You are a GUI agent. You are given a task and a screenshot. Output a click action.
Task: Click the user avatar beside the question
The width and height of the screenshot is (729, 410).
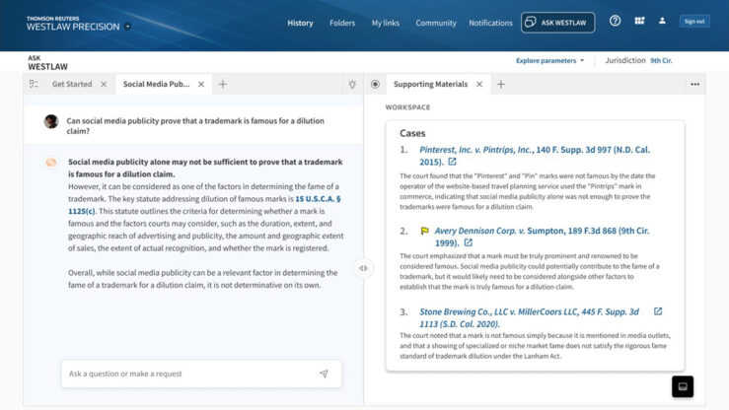(x=51, y=121)
